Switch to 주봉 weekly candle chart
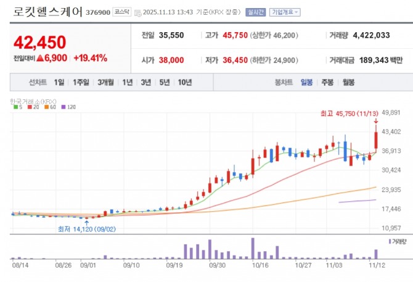 click(x=327, y=82)
